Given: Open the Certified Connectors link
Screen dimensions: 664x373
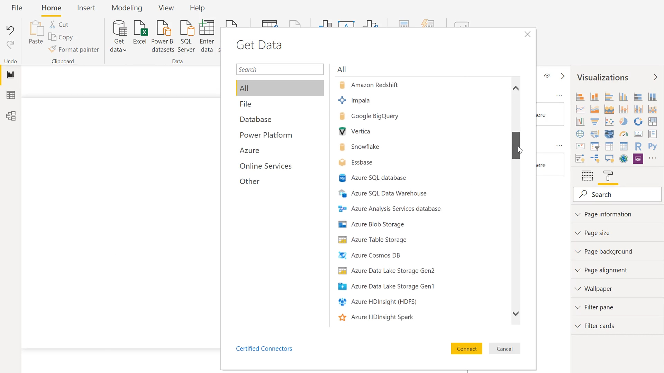Looking at the screenshot, I should [264, 348].
